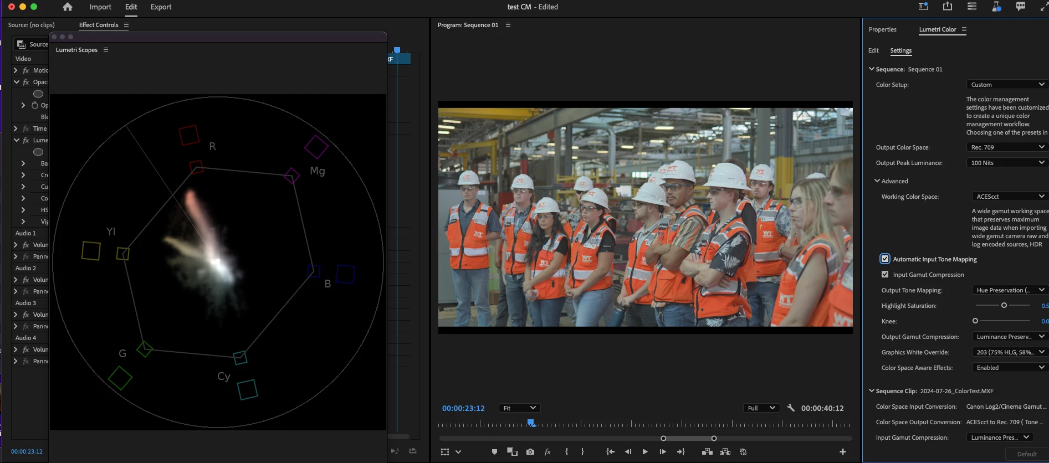Adjust the Highlight Saturation slider handle
Viewport: 1049px width, 463px height.
[1004, 306]
